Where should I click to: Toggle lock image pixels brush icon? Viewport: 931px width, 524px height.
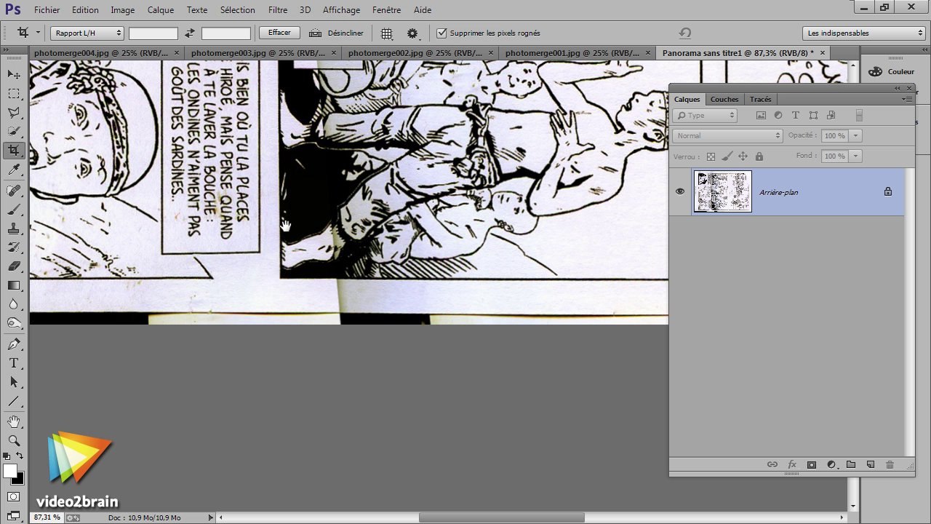[x=727, y=156]
